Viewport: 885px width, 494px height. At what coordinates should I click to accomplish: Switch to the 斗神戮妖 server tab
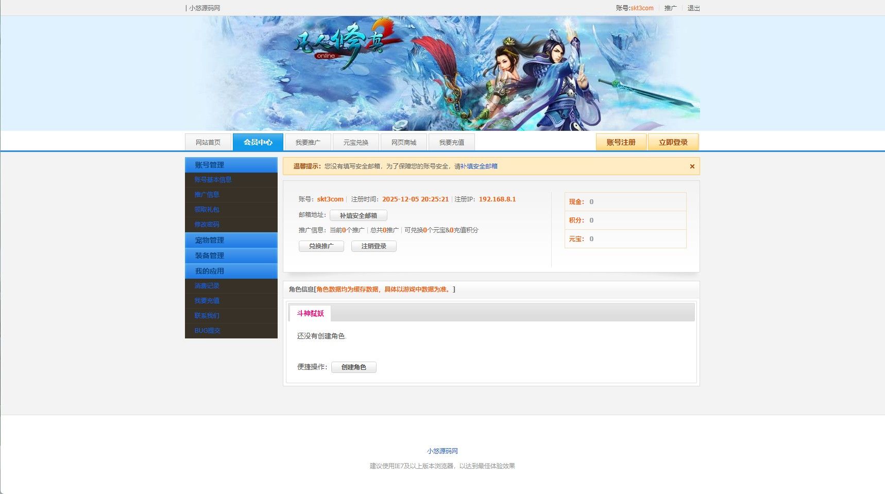coord(310,313)
